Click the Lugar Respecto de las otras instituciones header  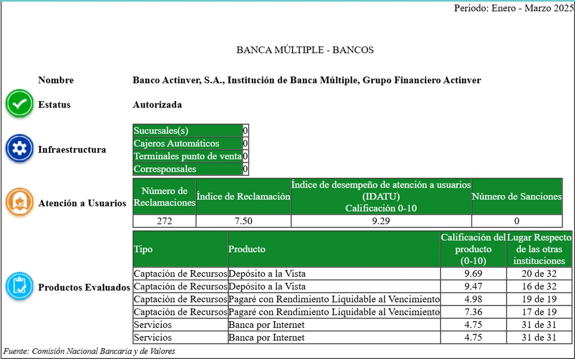(x=539, y=249)
